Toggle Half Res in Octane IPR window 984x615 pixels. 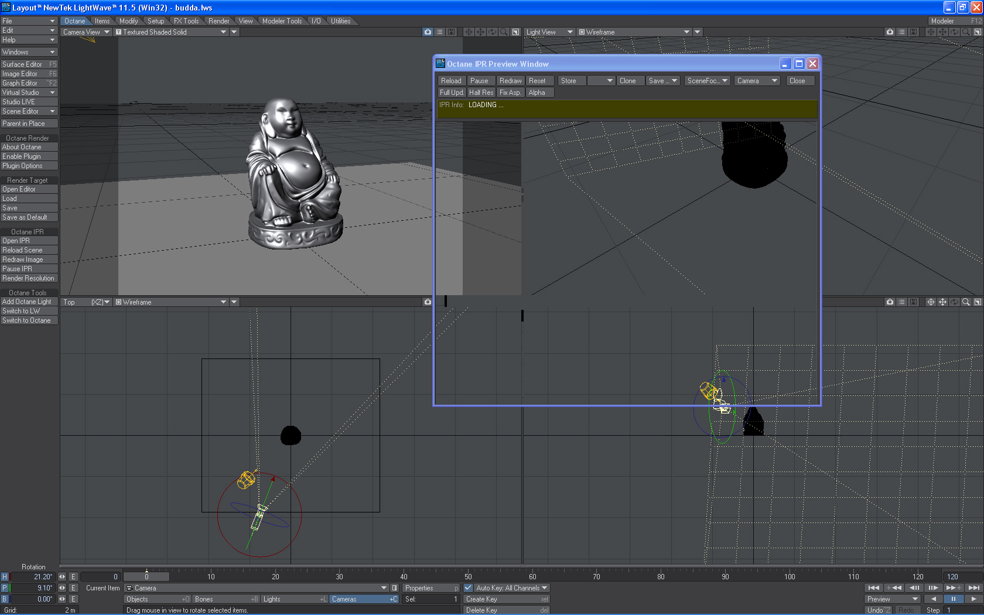pos(481,93)
